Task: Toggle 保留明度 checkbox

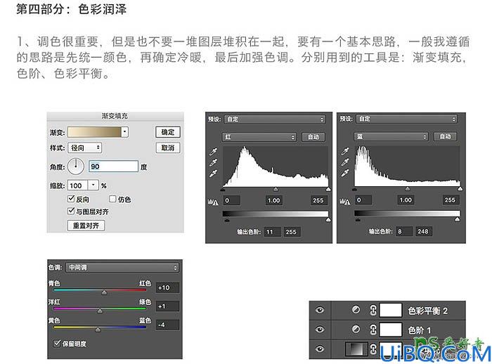Action: tap(57, 343)
